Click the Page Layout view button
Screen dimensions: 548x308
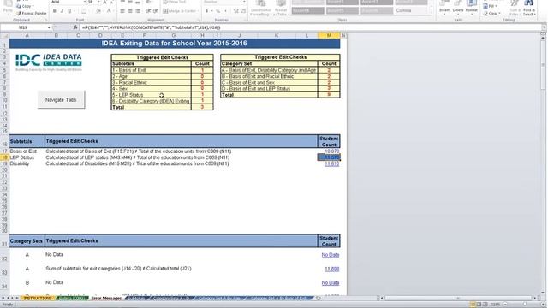pyautogui.click(x=479, y=305)
